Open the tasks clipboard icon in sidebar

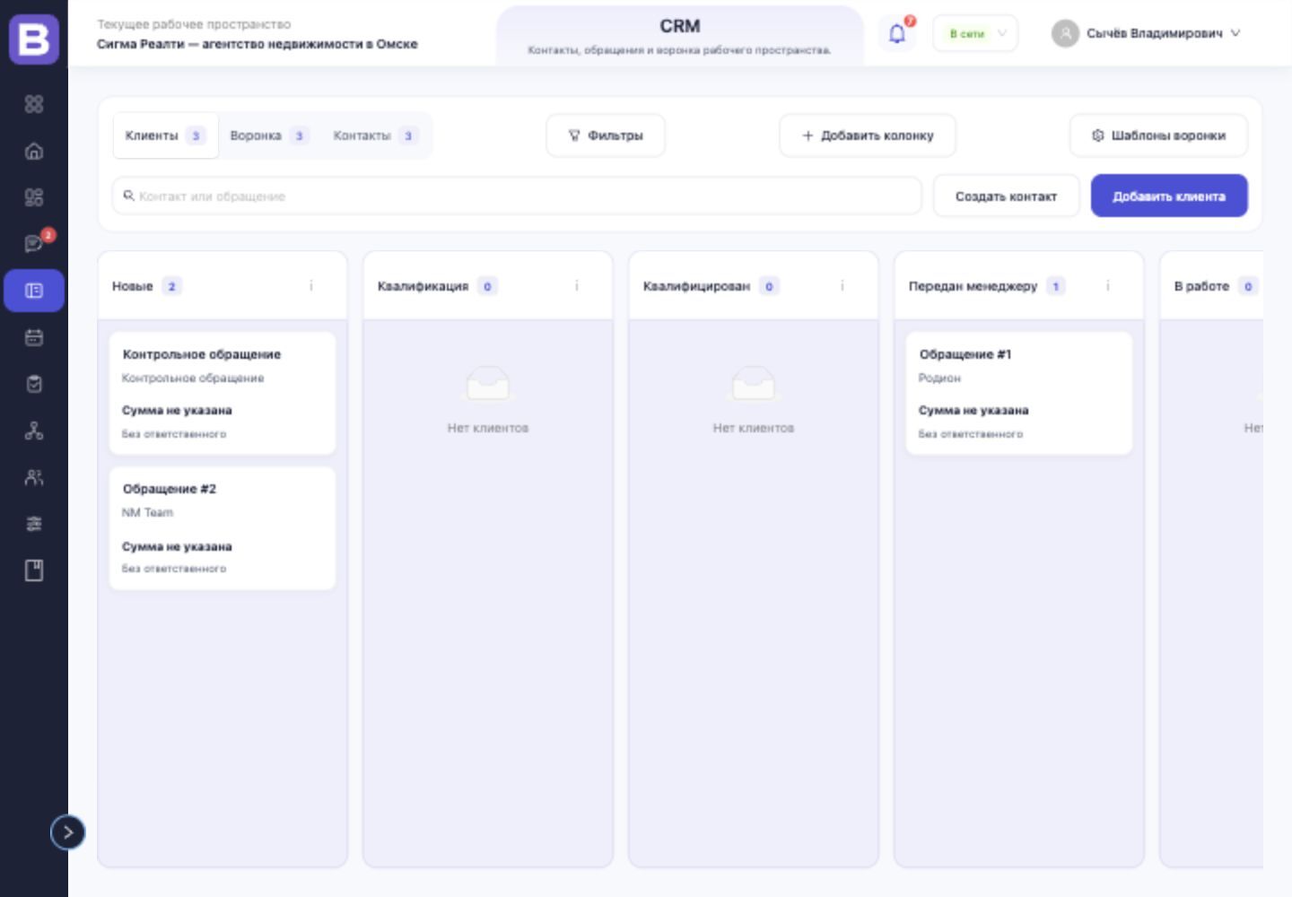coord(34,384)
